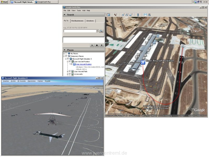The width and height of the screenshot is (209, 157).
Task: Toggle the User Aircraft Position folder checkbox
Action: click(x=69, y=61)
